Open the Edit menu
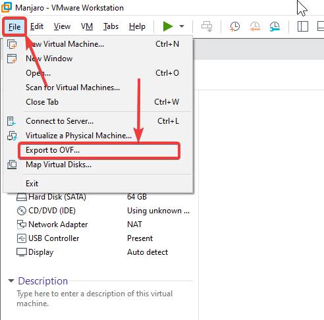The image size is (324, 320). pyautogui.click(x=37, y=26)
